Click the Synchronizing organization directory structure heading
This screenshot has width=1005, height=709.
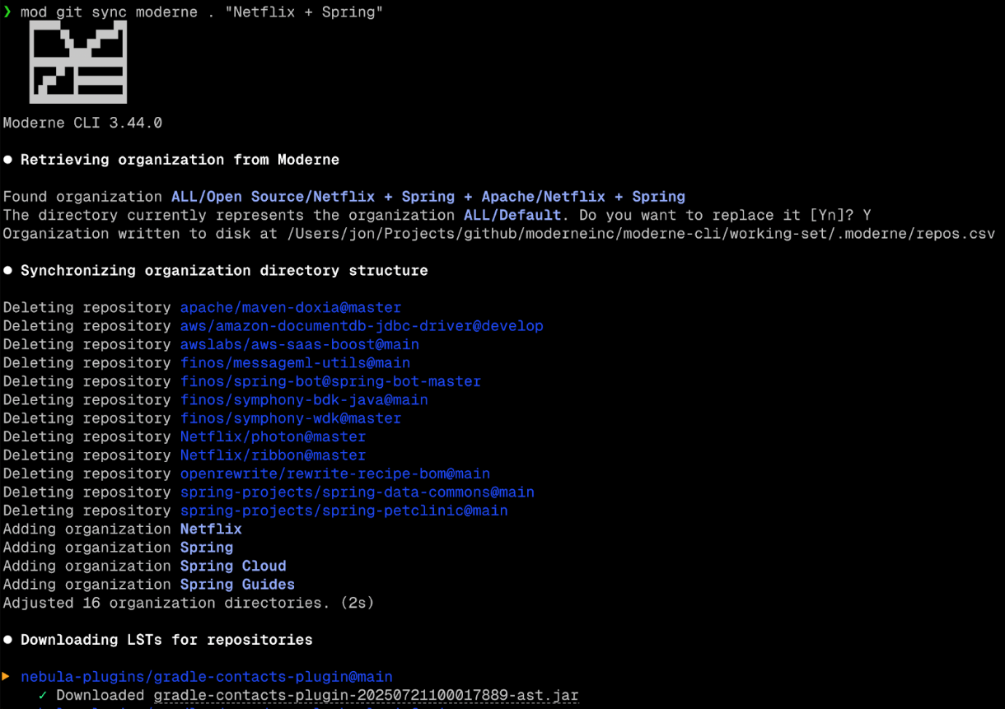pos(224,270)
